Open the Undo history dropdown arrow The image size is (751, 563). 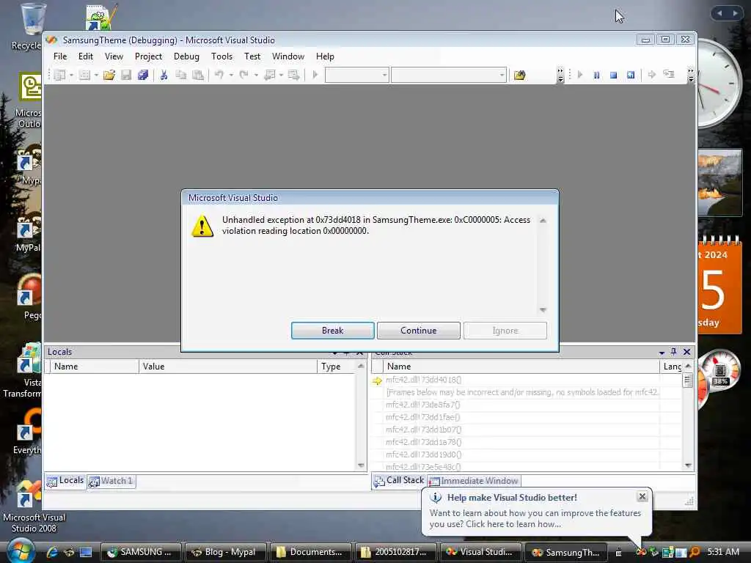pyautogui.click(x=231, y=76)
